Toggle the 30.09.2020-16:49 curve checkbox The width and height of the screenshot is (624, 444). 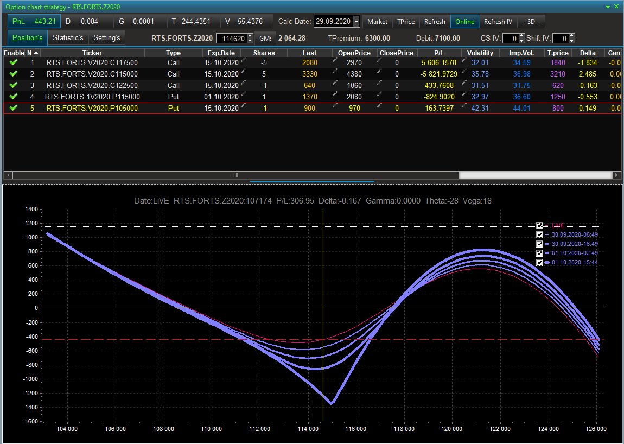pyautogui.click(x=539, y=244)
